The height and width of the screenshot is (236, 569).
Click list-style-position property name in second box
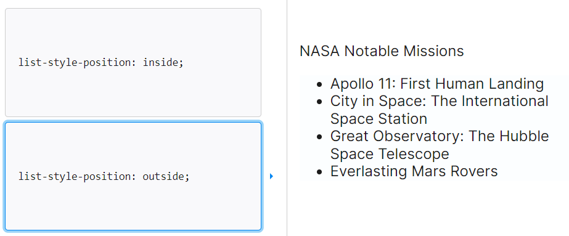75,177
